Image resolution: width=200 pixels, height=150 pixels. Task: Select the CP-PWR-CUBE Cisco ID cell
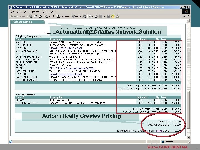pos(24,45)
